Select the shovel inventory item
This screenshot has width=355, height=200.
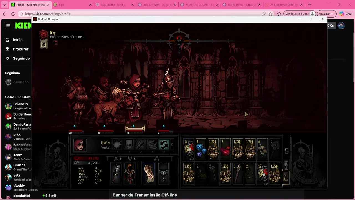[x=275, y=149]
